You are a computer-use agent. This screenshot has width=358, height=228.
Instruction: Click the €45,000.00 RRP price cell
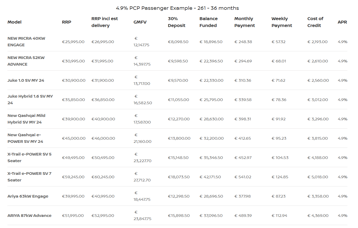tap(74, 138)
